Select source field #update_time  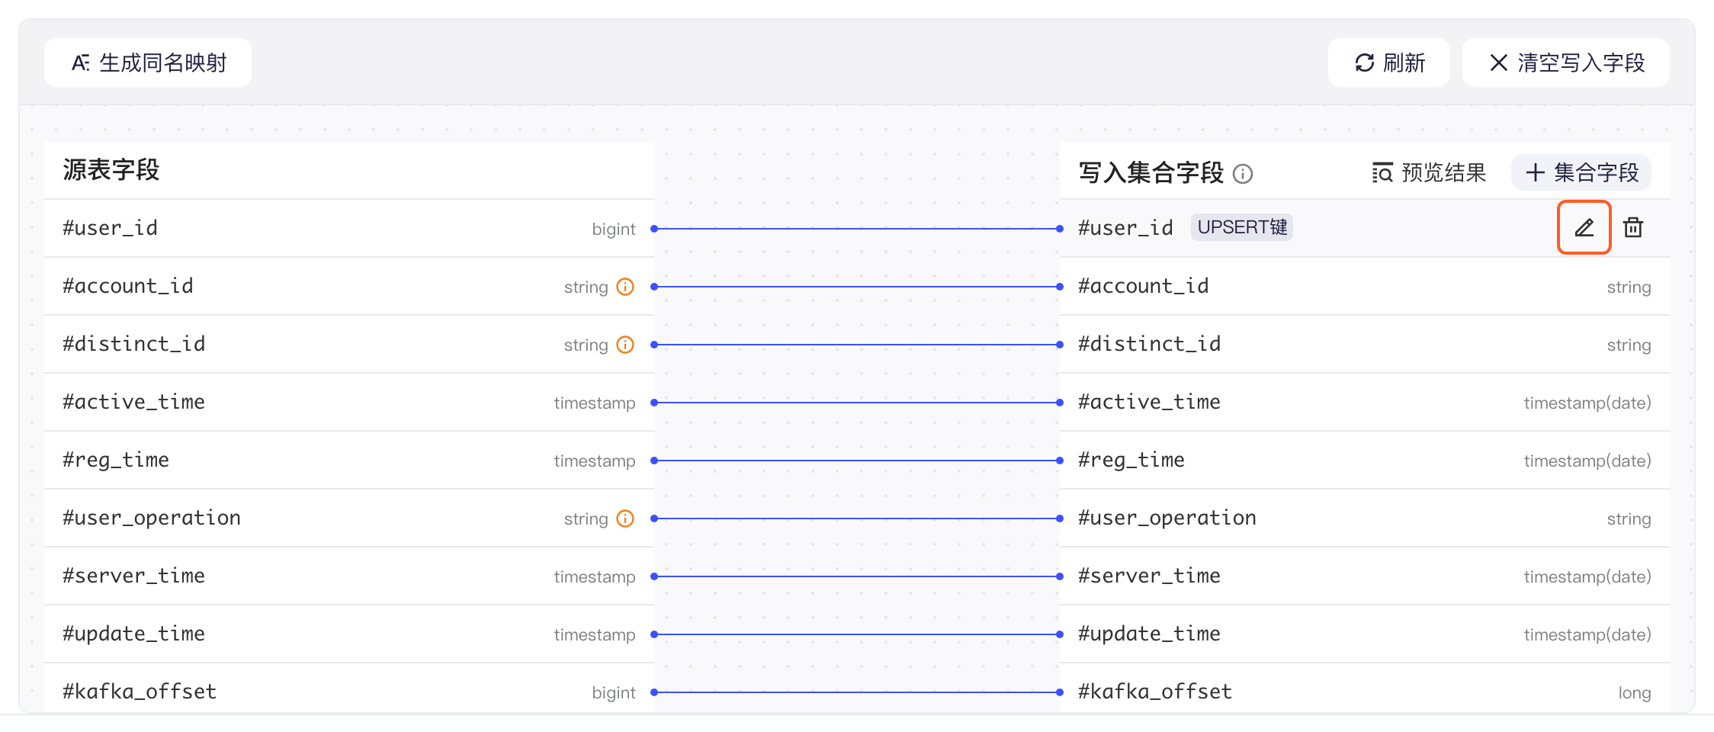349,634
